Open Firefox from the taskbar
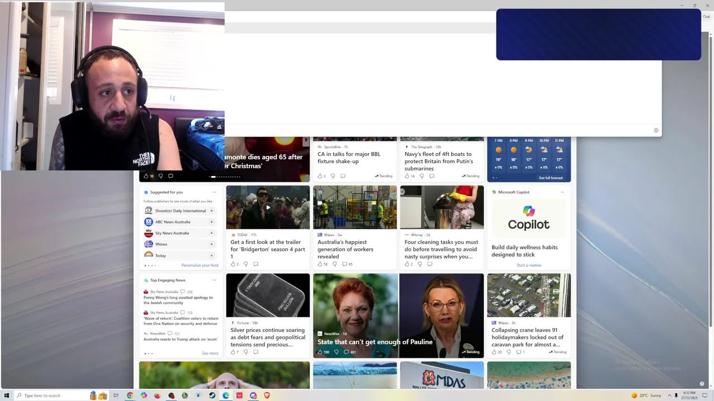Viewport: 714px width, 401px height. pos(157,395)
